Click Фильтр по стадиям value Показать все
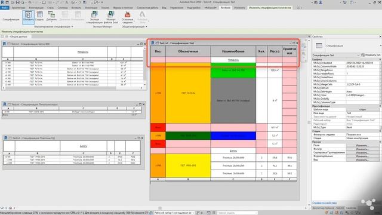The width and height of the screenshot is (382, 215). coord(362,134)
